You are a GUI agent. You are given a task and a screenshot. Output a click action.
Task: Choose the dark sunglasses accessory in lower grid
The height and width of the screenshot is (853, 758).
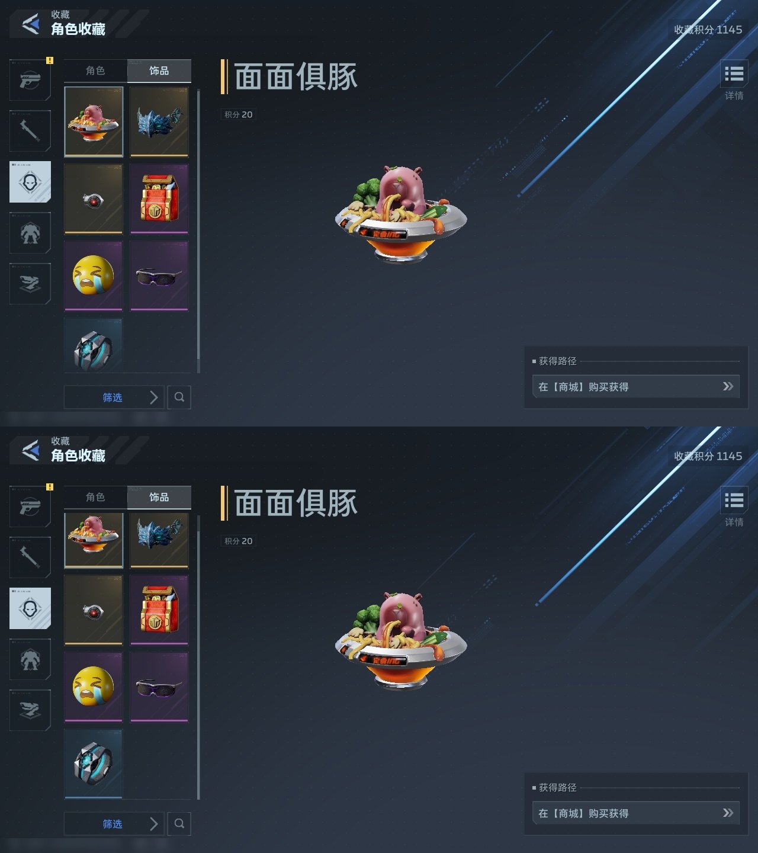[159, 687]
